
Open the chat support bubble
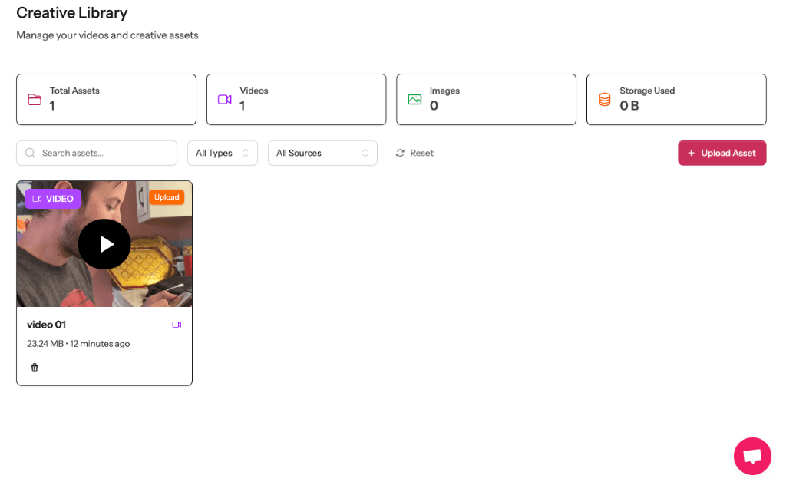[x=752, y=456]
